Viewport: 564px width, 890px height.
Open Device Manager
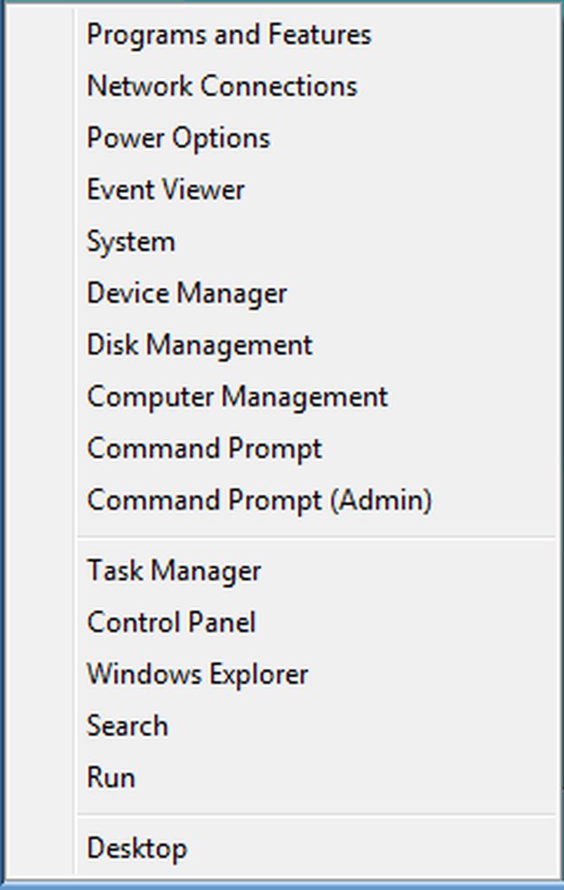[187, 293]
